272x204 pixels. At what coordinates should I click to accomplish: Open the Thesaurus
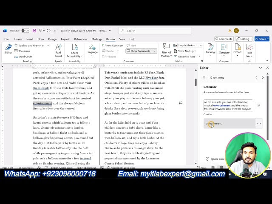(x=22, y=51)
